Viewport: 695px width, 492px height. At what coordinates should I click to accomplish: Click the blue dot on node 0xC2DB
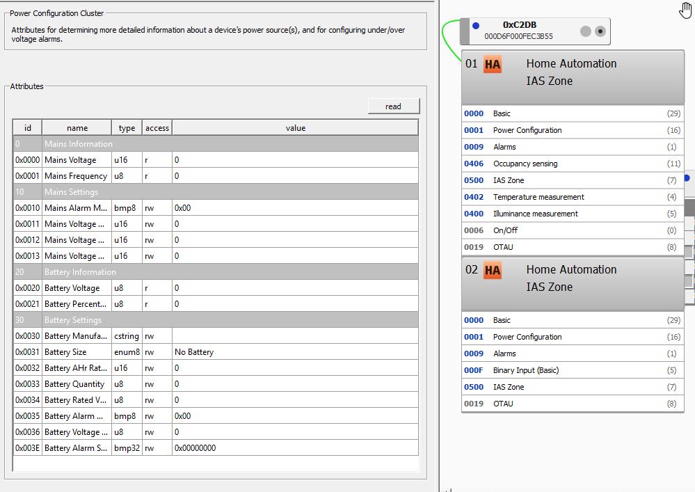click(476, 26)
